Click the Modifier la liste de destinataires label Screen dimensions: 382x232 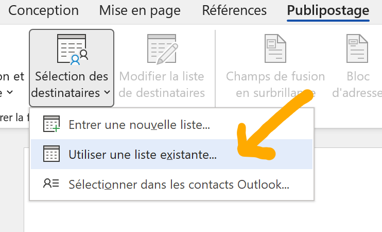click(162, 85)
